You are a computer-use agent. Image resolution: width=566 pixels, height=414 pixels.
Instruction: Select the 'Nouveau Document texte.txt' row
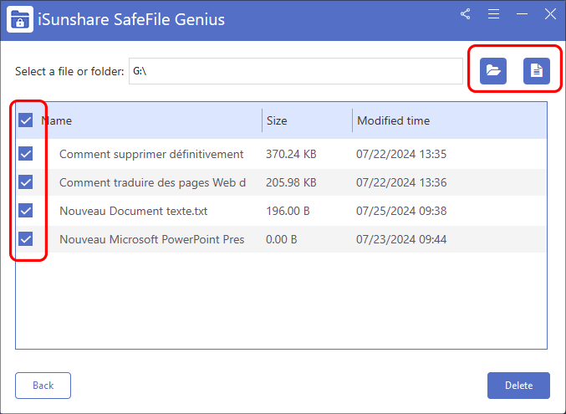133,211
